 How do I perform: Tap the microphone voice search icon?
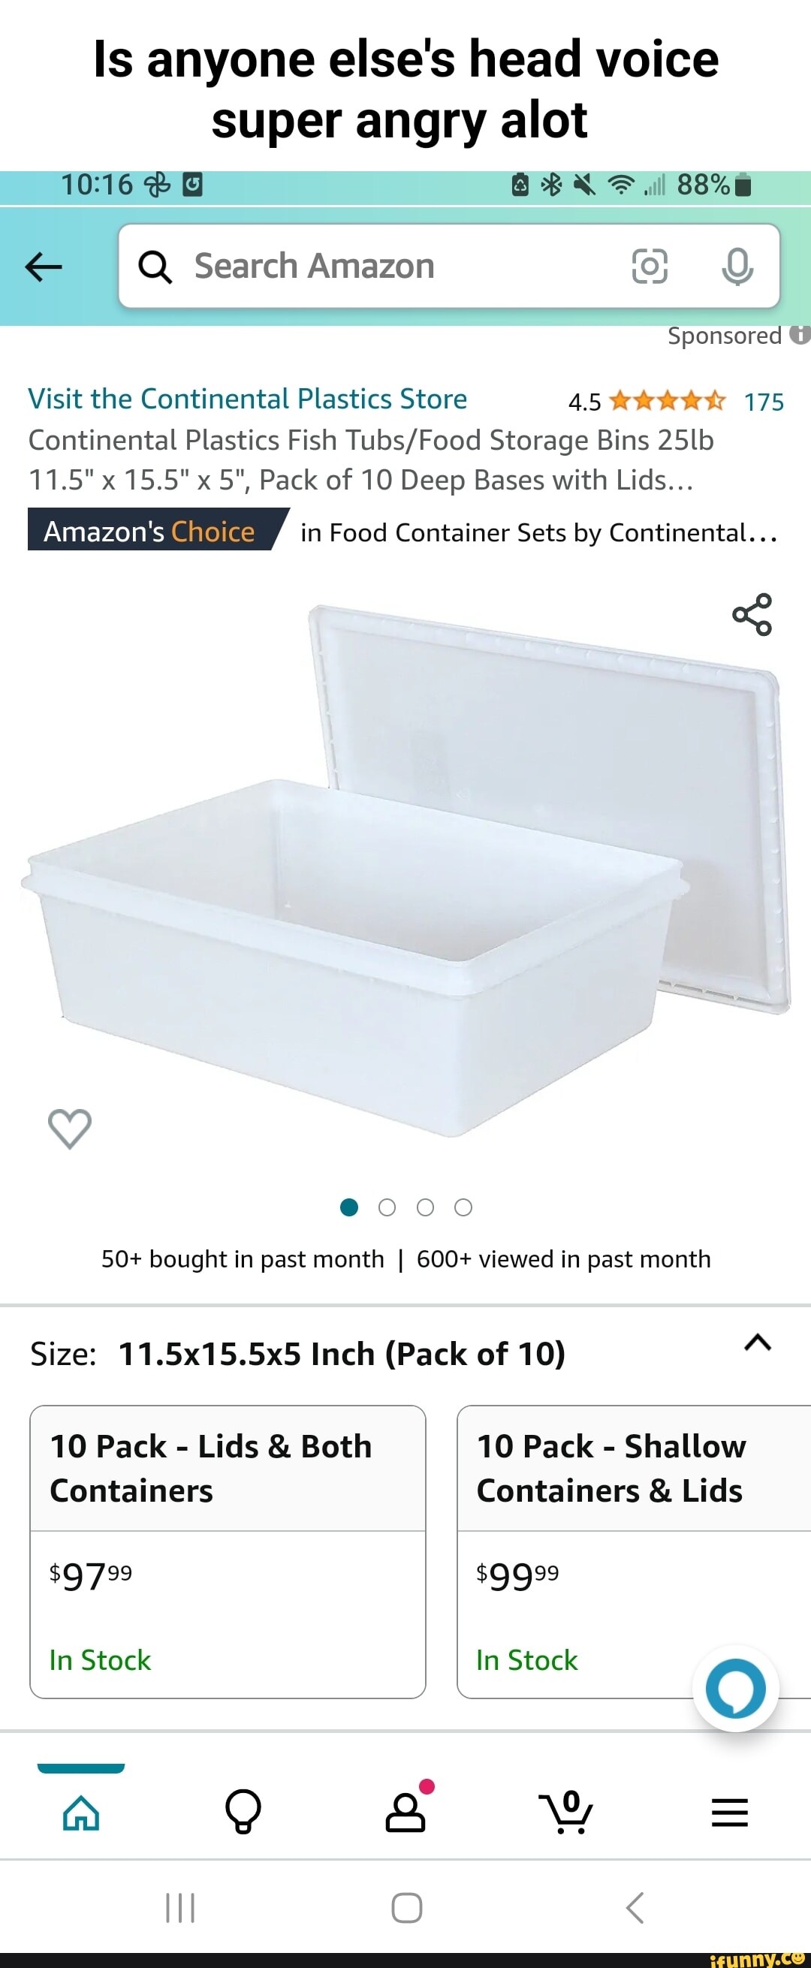(737, 267)
